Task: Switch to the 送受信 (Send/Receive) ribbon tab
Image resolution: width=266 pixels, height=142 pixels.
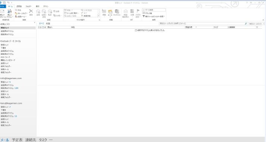Action: coord(19,6)
